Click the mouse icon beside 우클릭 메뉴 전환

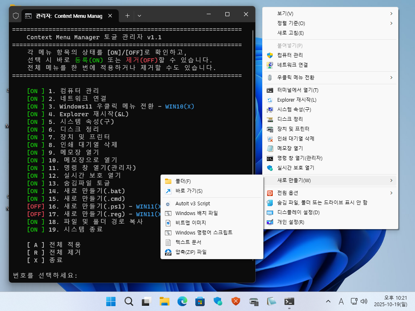coord(270,77)
